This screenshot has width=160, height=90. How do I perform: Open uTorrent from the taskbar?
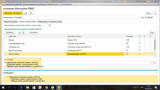[52, 87]
